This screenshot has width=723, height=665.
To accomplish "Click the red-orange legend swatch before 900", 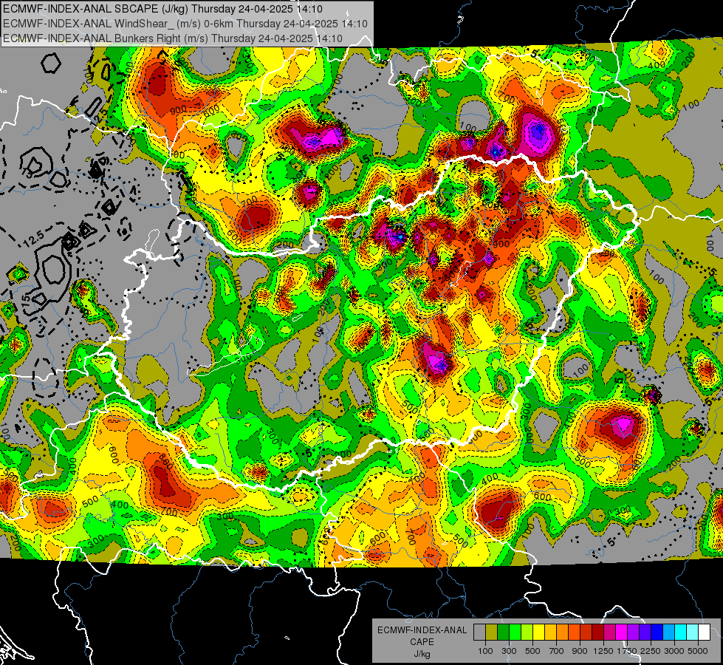I will 575,632.
